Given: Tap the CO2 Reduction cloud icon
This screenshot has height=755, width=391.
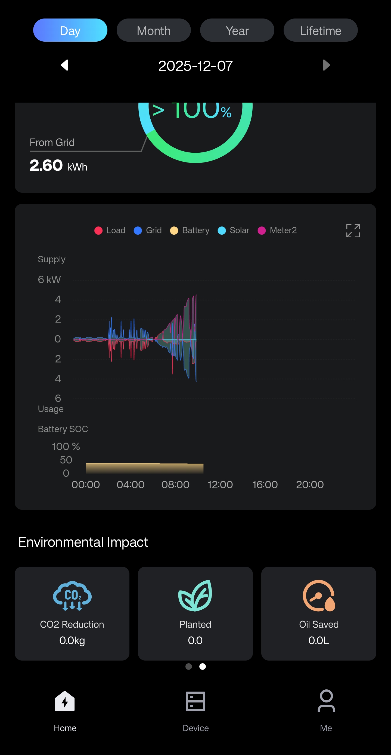Looking at the screenshot, I should tap(72, 596).
